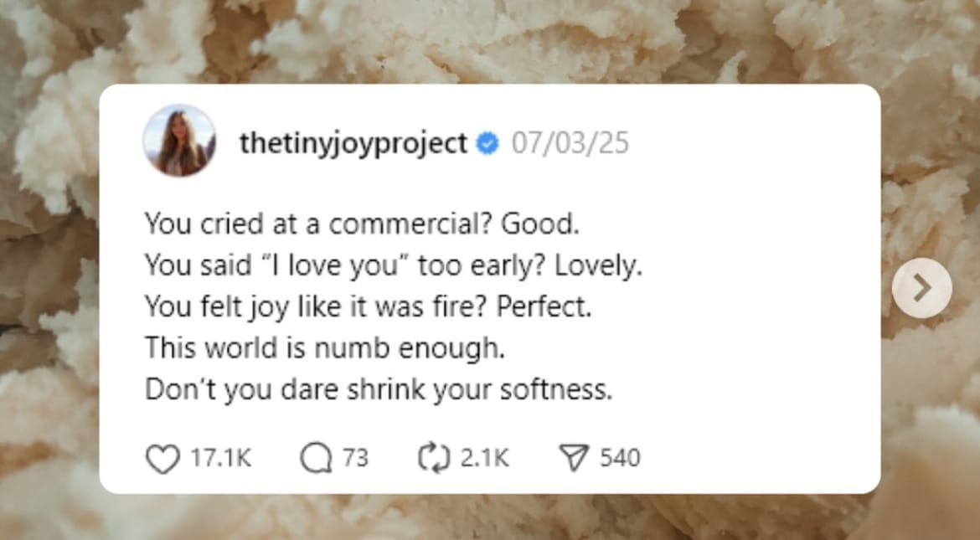
Task: Open the thetinyjoyproject profile picture
Action: (x=179, y=141)
